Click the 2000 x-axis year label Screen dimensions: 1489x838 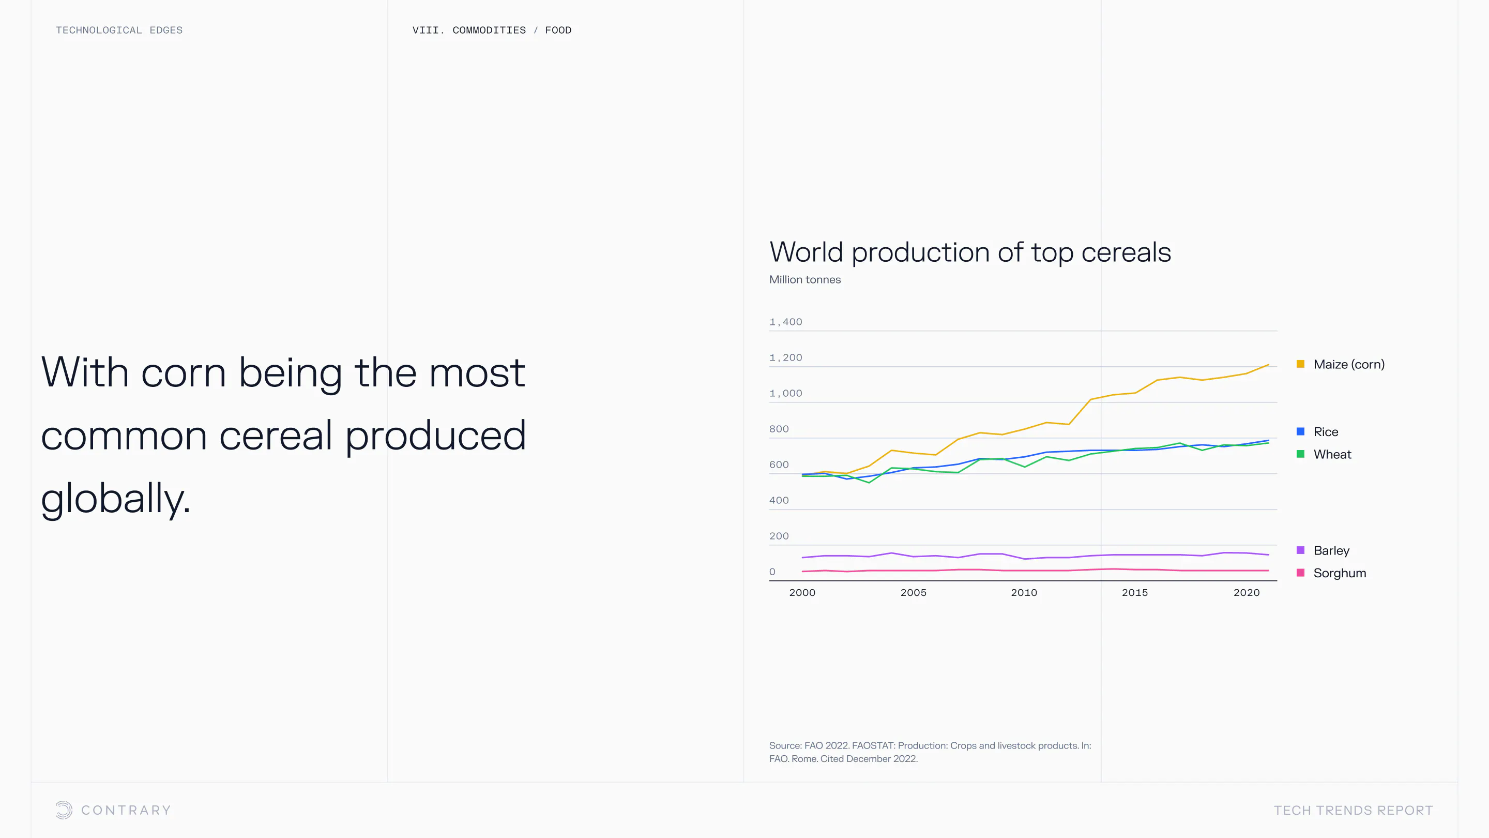(802, 592)
